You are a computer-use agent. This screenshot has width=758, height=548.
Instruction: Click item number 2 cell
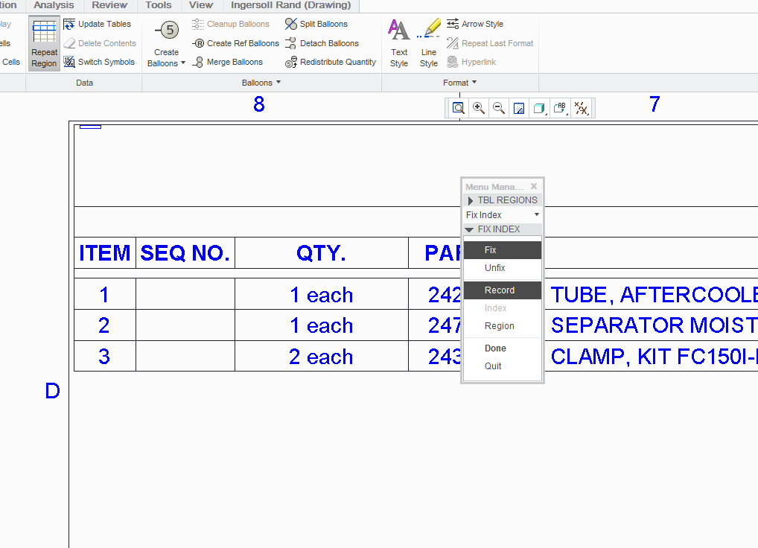tap(105, 325)
